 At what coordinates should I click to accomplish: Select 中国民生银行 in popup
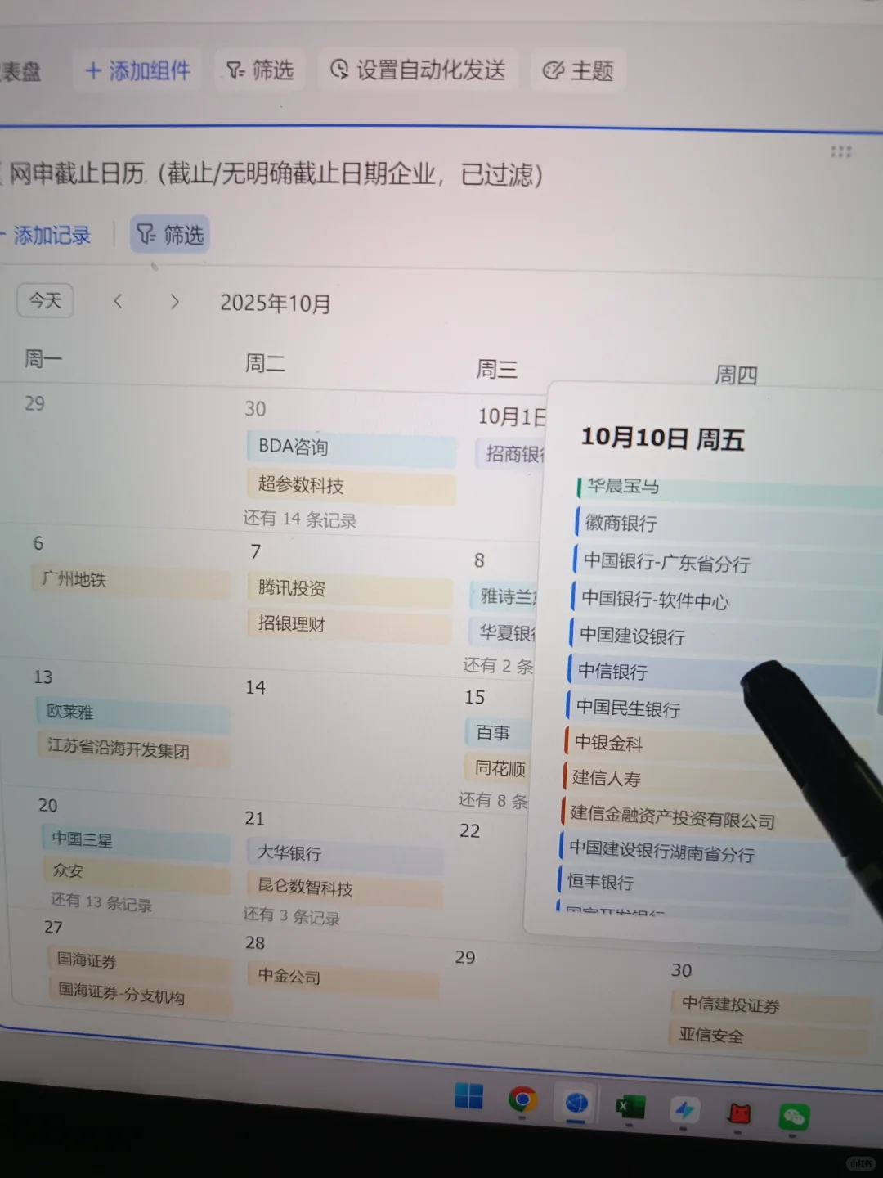click(718, 709)
